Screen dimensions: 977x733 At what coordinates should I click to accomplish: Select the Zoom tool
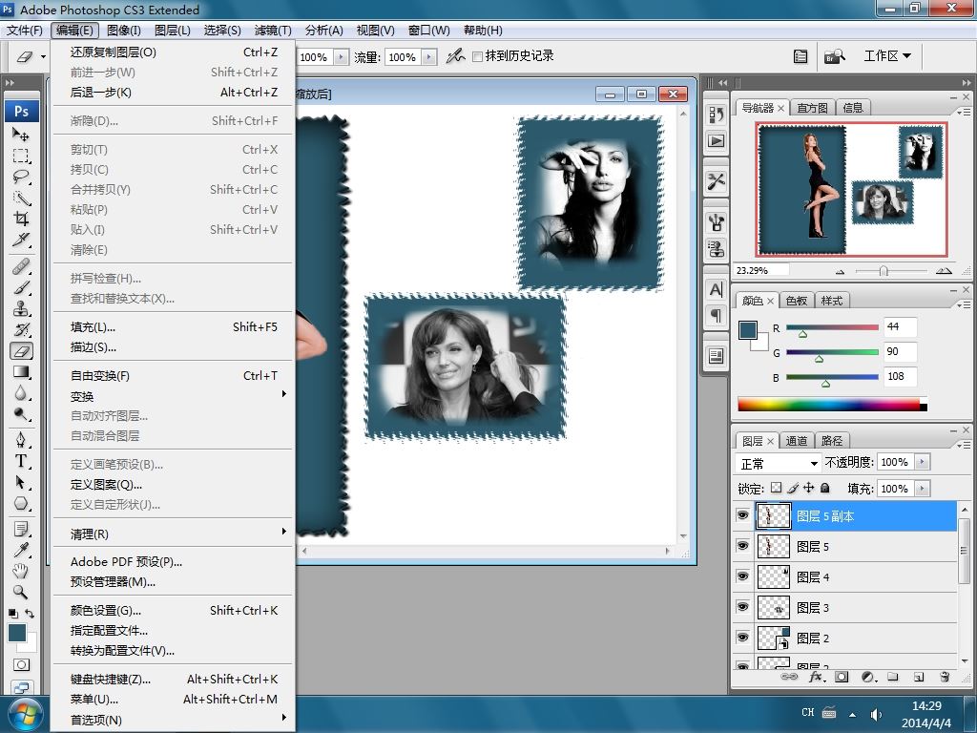pos(21,592)
